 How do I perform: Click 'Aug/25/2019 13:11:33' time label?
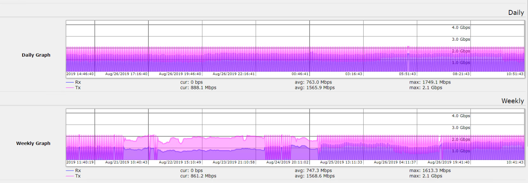tap(341, 162)
